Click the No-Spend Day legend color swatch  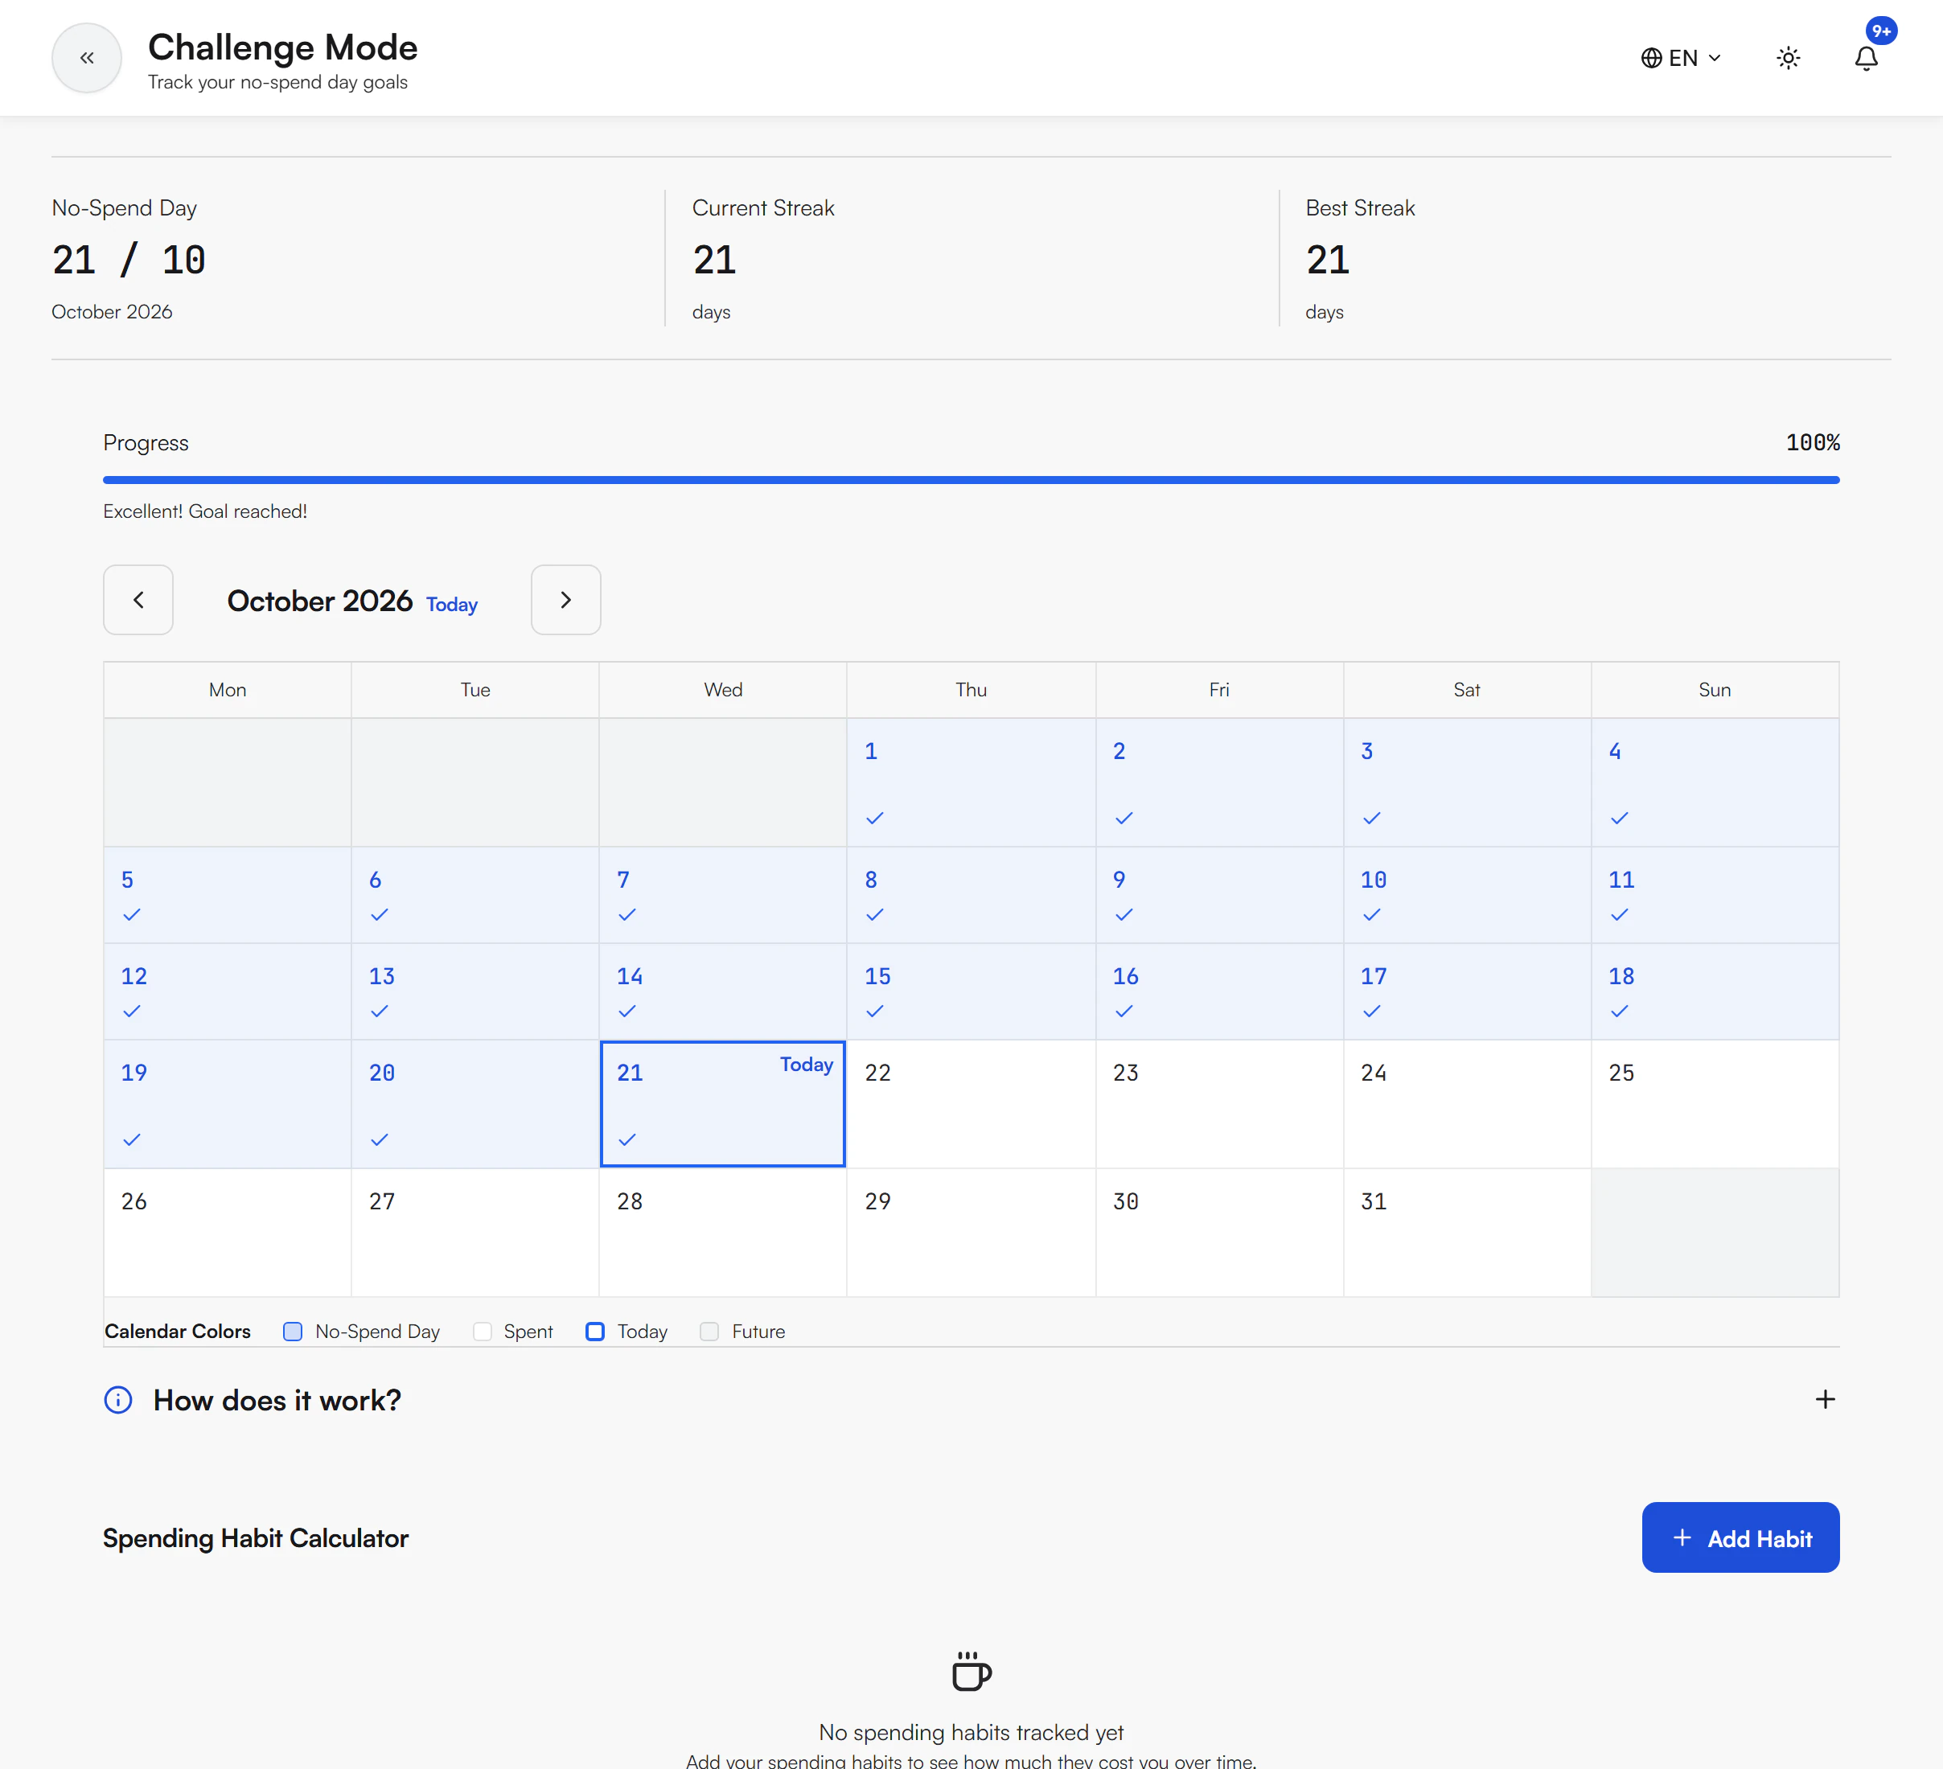point(292,1331)
